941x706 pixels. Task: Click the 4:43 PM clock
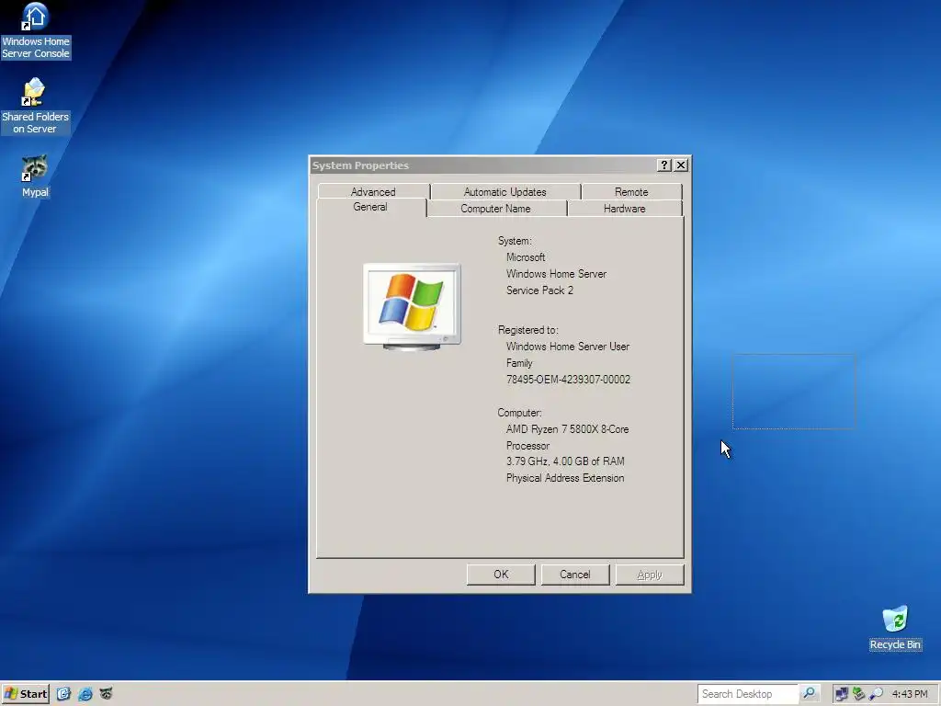910,694
